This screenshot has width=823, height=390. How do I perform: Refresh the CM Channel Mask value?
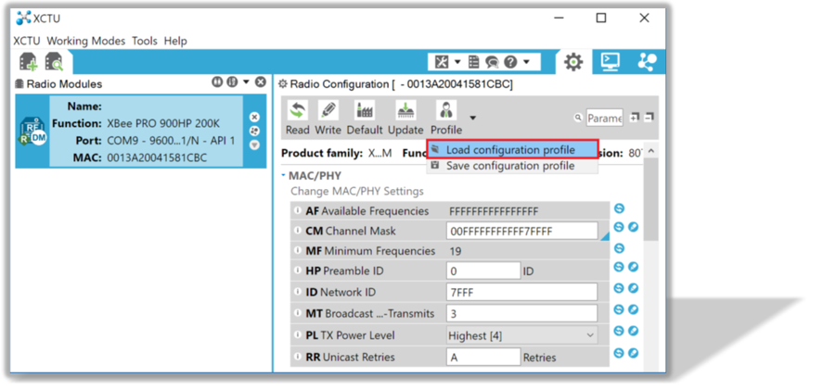point(619,227)
